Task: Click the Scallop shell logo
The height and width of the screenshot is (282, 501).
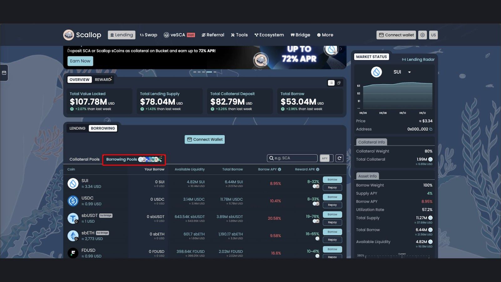Action: tap(68, 35)
